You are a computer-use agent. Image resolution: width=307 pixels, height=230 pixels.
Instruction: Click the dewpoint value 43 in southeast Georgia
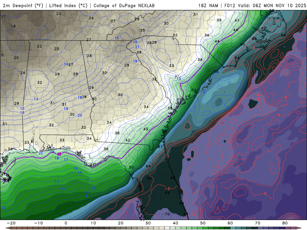[x=145, y=129]
